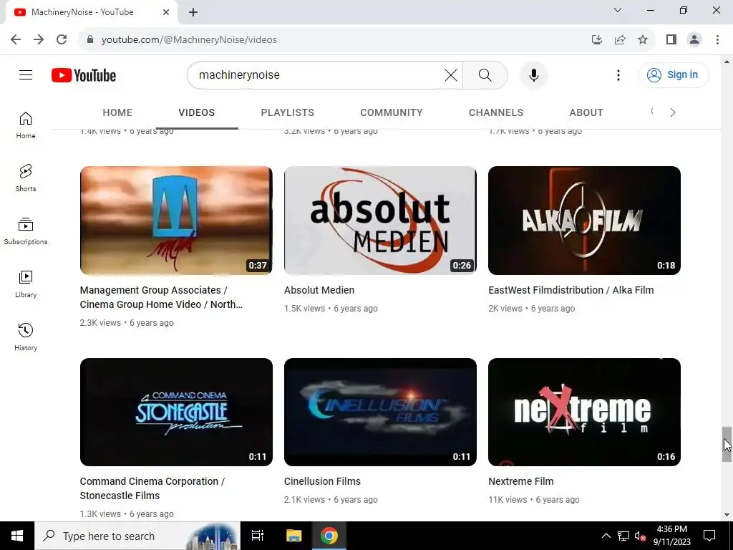Click the Absolut Medien title link
Image resolution: width=733 pixels, height=550 pixels.
(x=319, y=290)
